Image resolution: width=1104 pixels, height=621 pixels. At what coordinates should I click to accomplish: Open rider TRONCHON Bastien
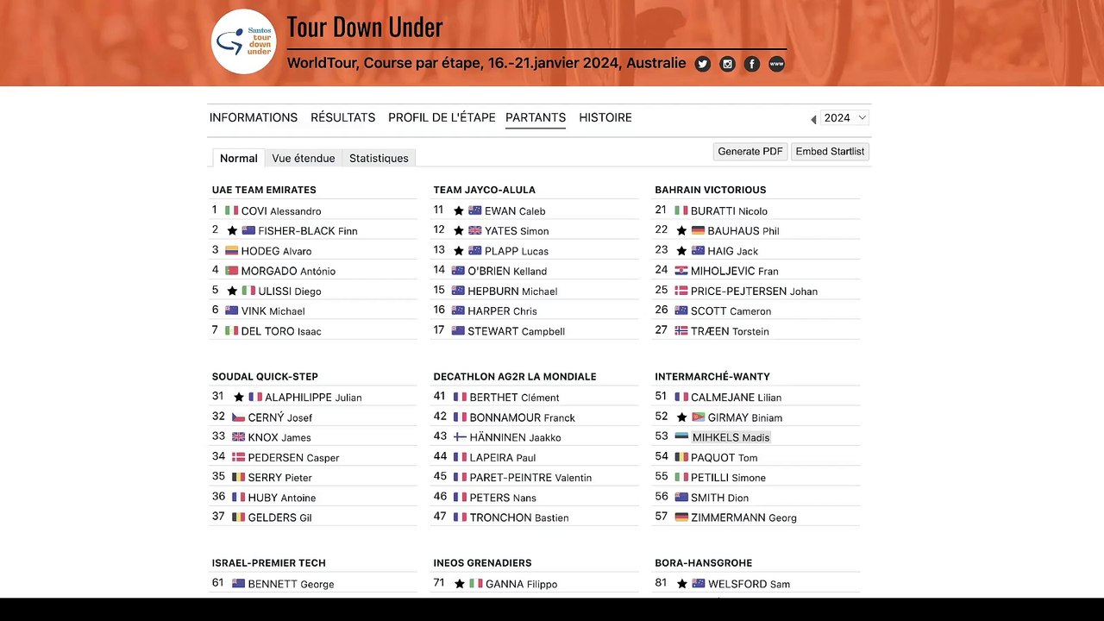519,517
